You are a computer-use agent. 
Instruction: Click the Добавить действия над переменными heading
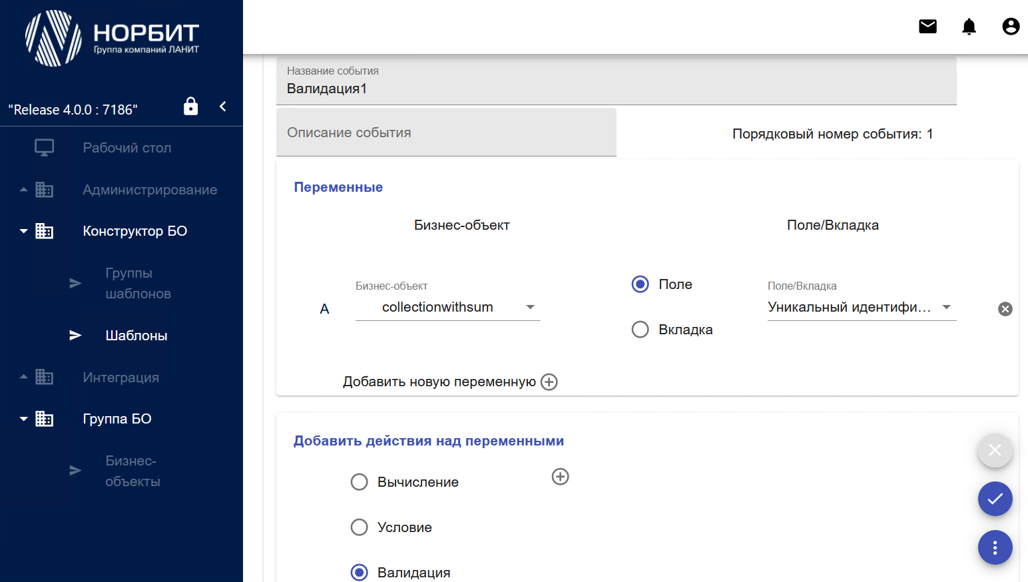coord(429,441)
